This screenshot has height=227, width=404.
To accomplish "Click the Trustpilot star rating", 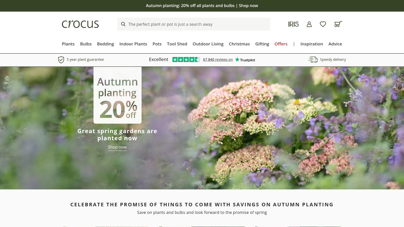I will [186, 60].
